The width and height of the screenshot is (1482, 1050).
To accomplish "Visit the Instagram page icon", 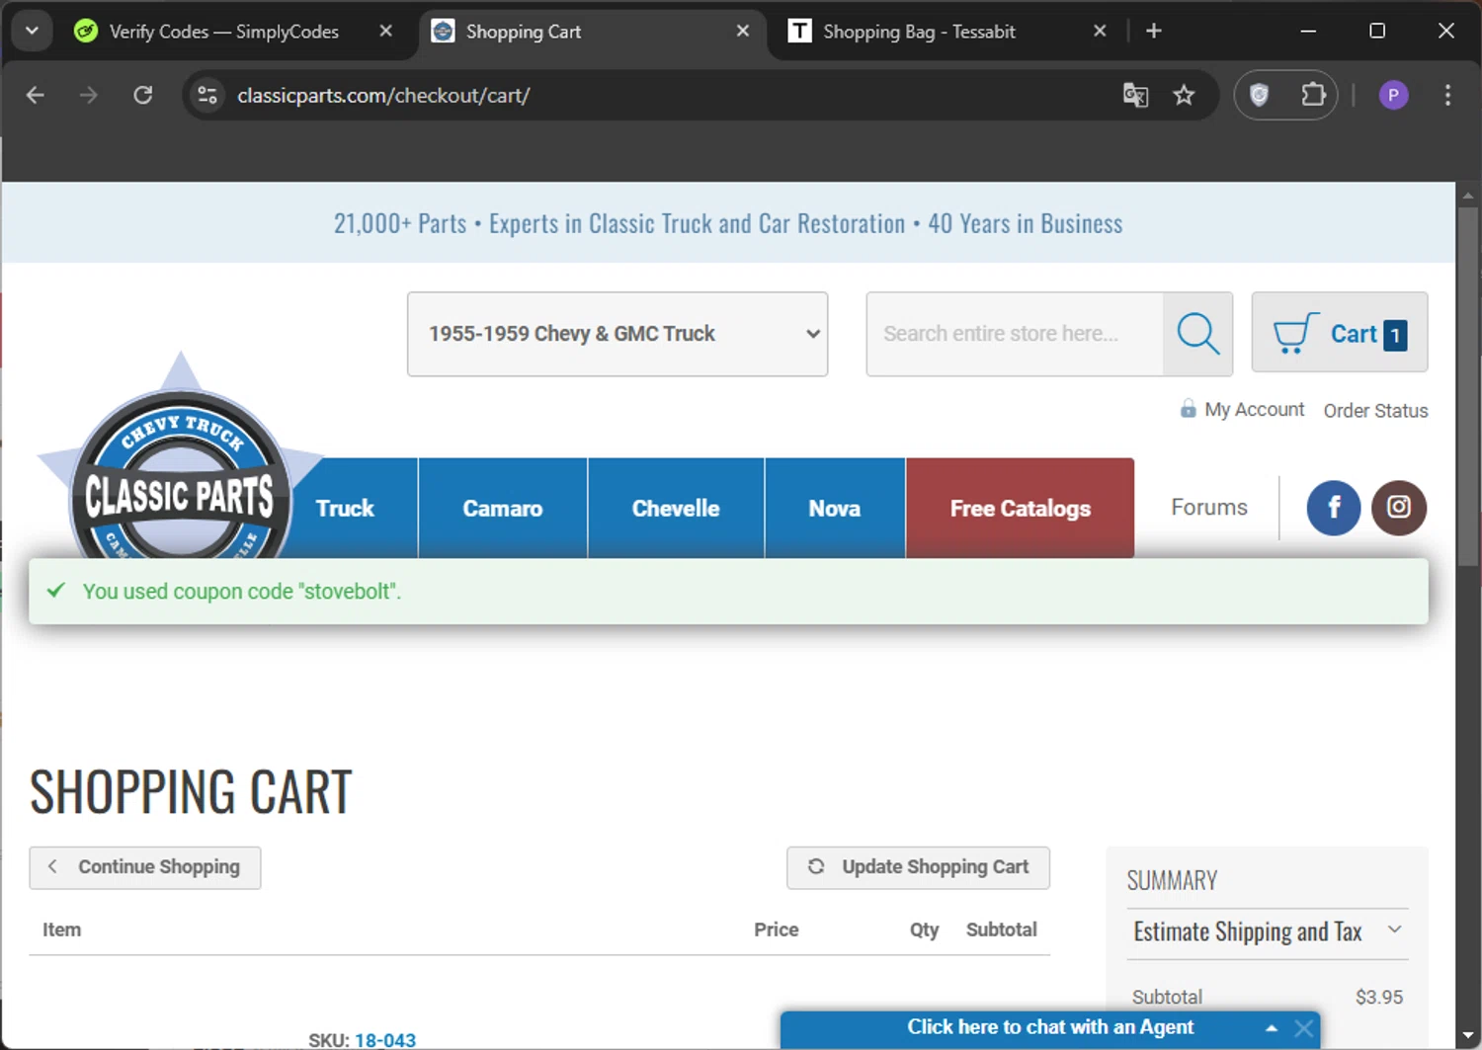I will 1399,508.
